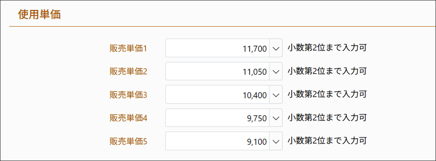Click the 小数第2位まで入力可 hint beside 販売単価1
The height and width of the screenshot is (161, 436).
point(327,48)
